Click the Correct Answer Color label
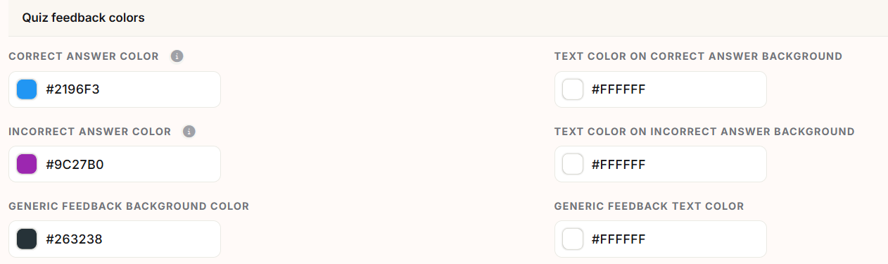Image resolution: width=888 pixels, height=264 pixels. (84, 56)
